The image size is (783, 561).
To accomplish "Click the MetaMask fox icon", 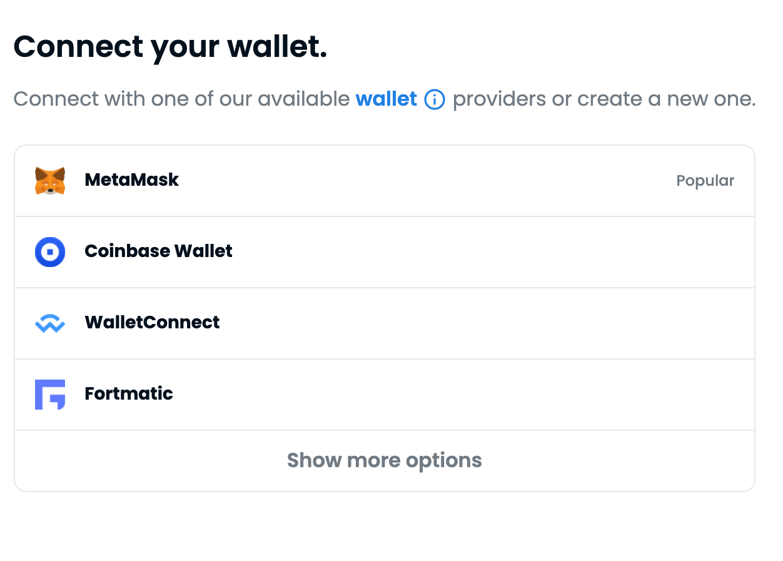I will click(x=50, y=181).
